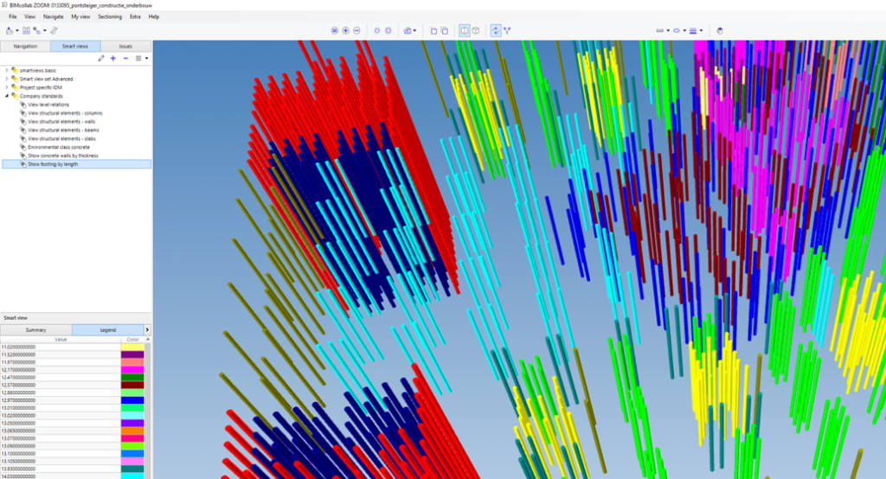The width and height of the screenshot is (886, 479).
Task: Select View structural elements - walls
Action: 61,121
